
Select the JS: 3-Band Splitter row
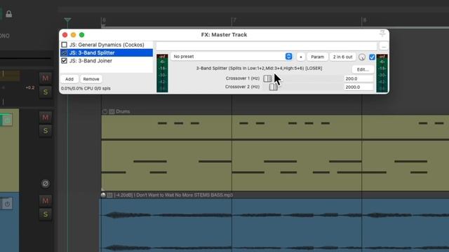click(107, 53)
